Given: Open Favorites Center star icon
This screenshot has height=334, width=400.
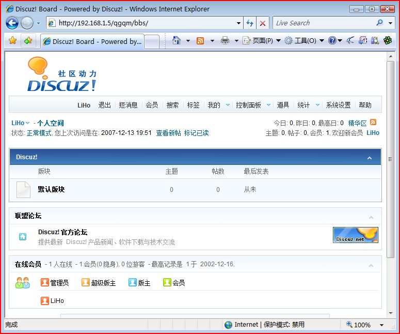Looking at the screenshot, I should pos(12,40).
